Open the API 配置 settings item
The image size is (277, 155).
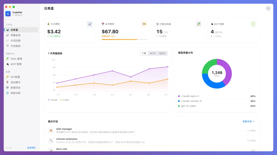coord(15,77)
